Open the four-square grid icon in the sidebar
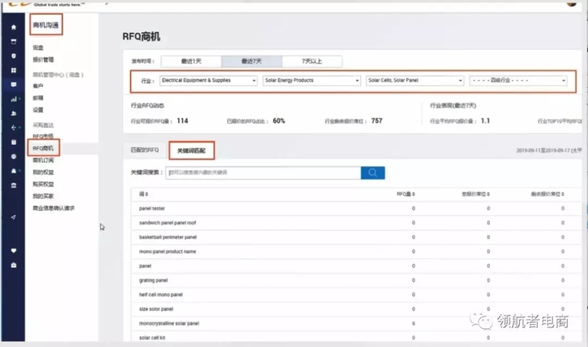This screenshot has height=347, width=588. (x=13, y=70)
